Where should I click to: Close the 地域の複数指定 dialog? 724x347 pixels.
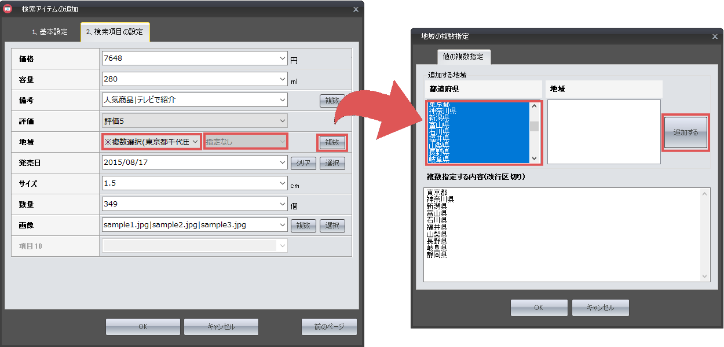pos(714,36)
